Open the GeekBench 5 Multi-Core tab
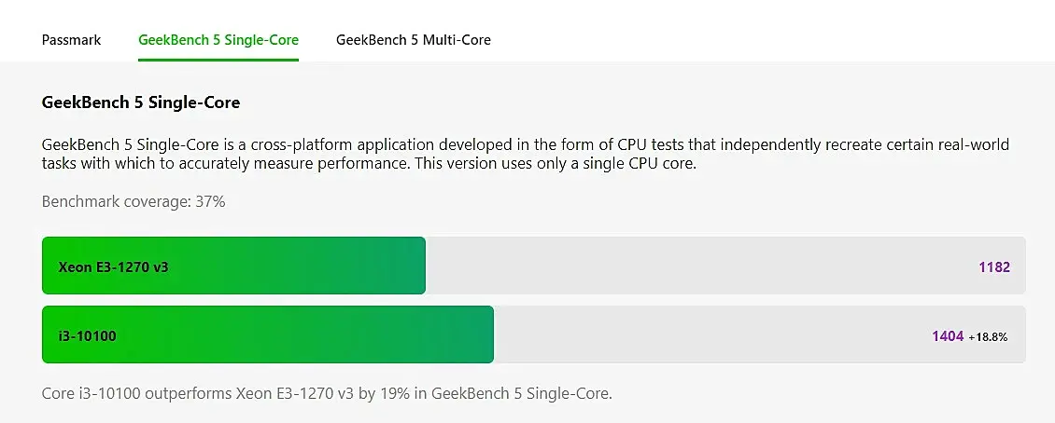Viewport: 1055px width, 423px height. pos(413,40)
